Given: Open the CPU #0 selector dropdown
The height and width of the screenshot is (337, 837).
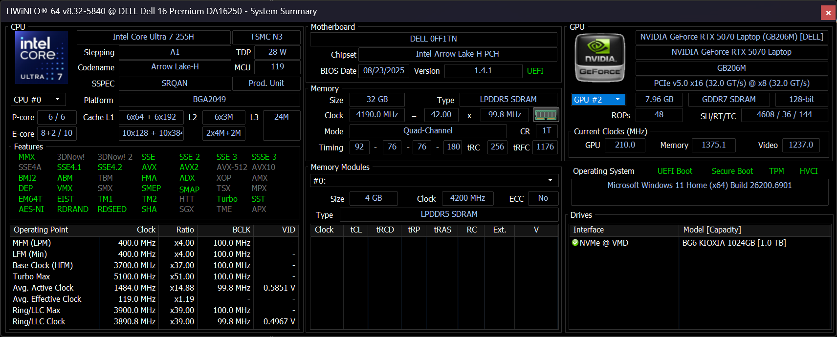Looking at the screenshot, I should 38,100.
